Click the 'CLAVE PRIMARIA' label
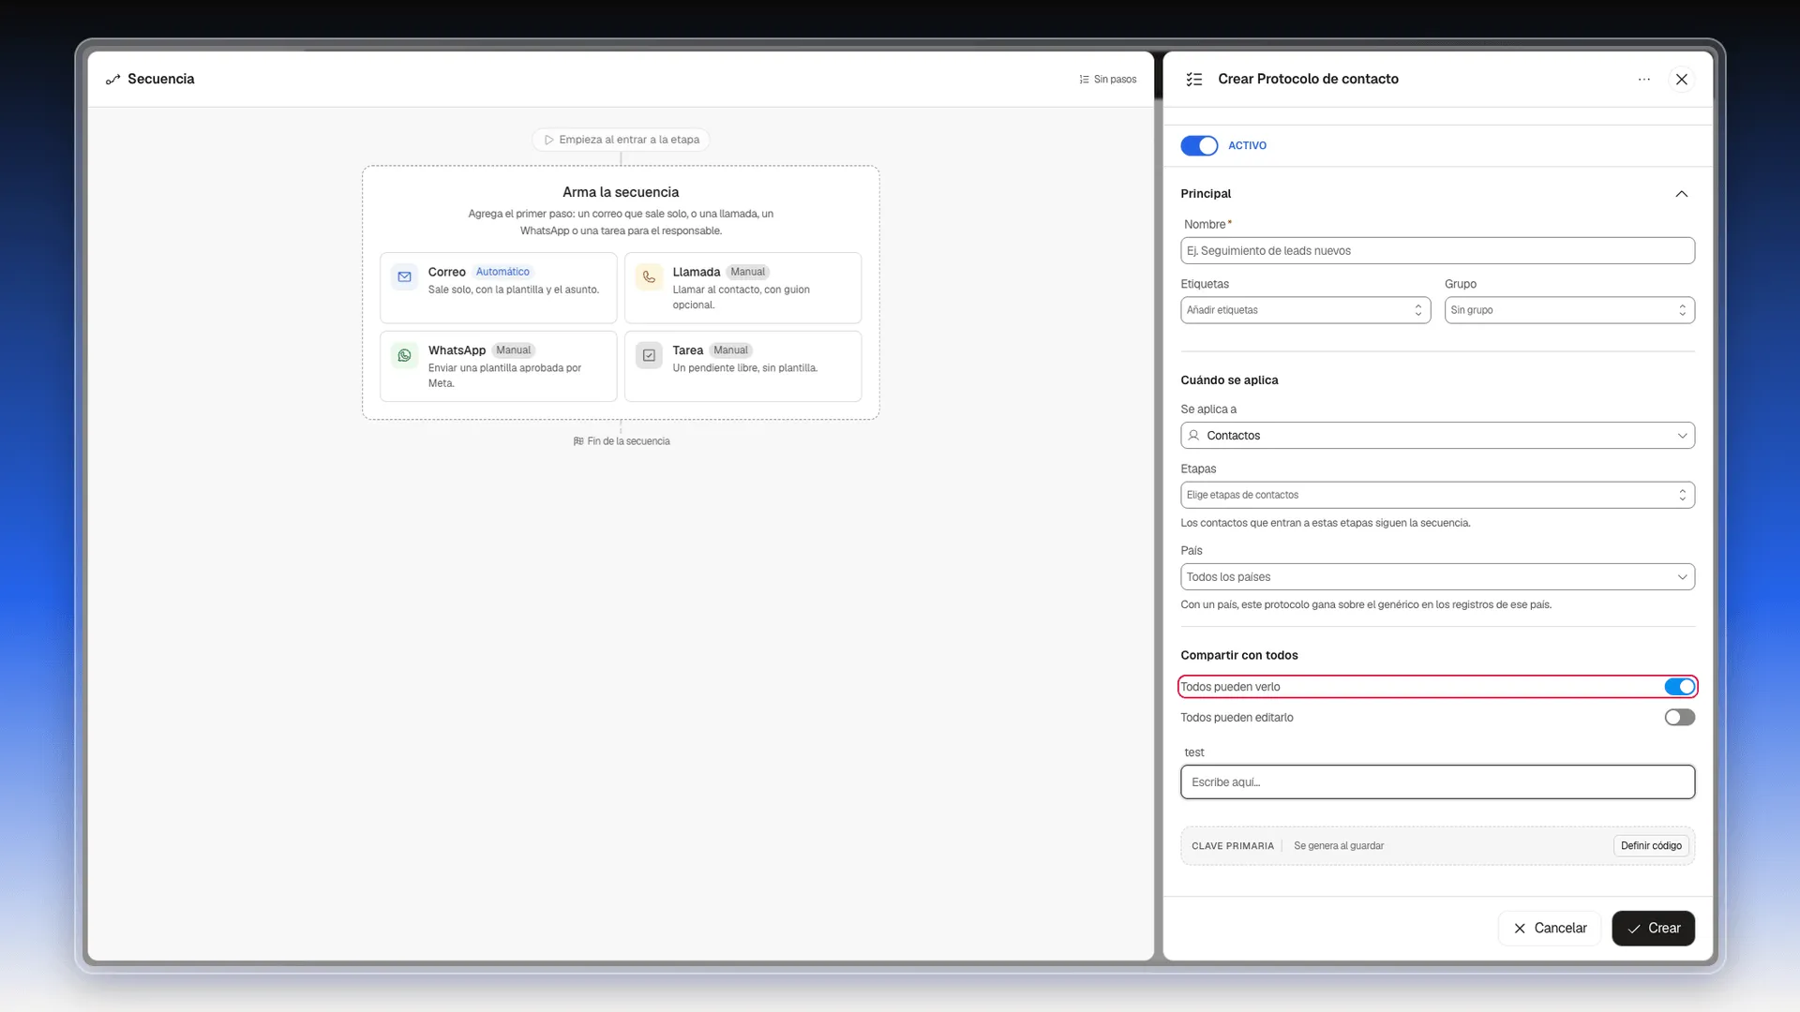The height and width of the screenshot is (1012, 1800). (x=1233, y=846)
